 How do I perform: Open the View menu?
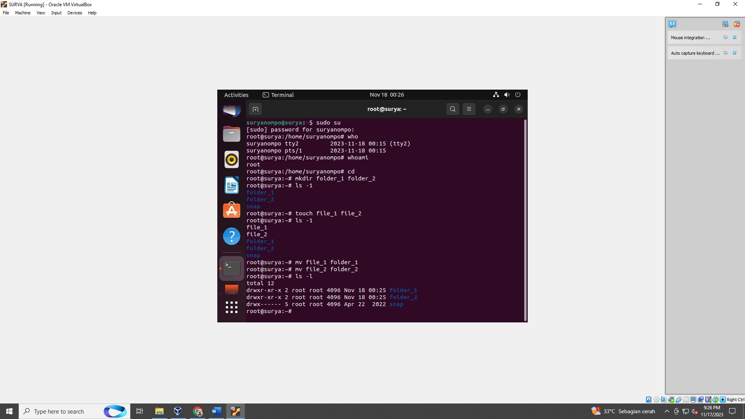[x=41, y=13]
